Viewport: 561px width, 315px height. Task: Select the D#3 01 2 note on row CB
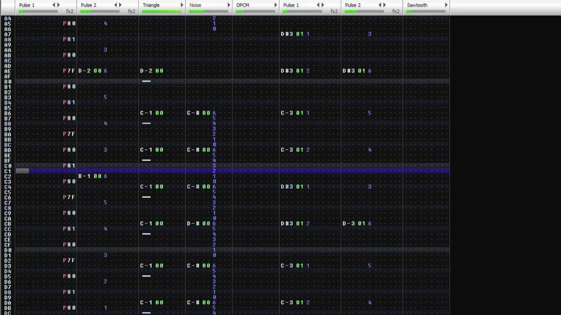[295, 224]
